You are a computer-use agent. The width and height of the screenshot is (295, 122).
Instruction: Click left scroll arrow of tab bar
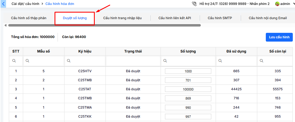pyautogui.click(x=6, y=25)
